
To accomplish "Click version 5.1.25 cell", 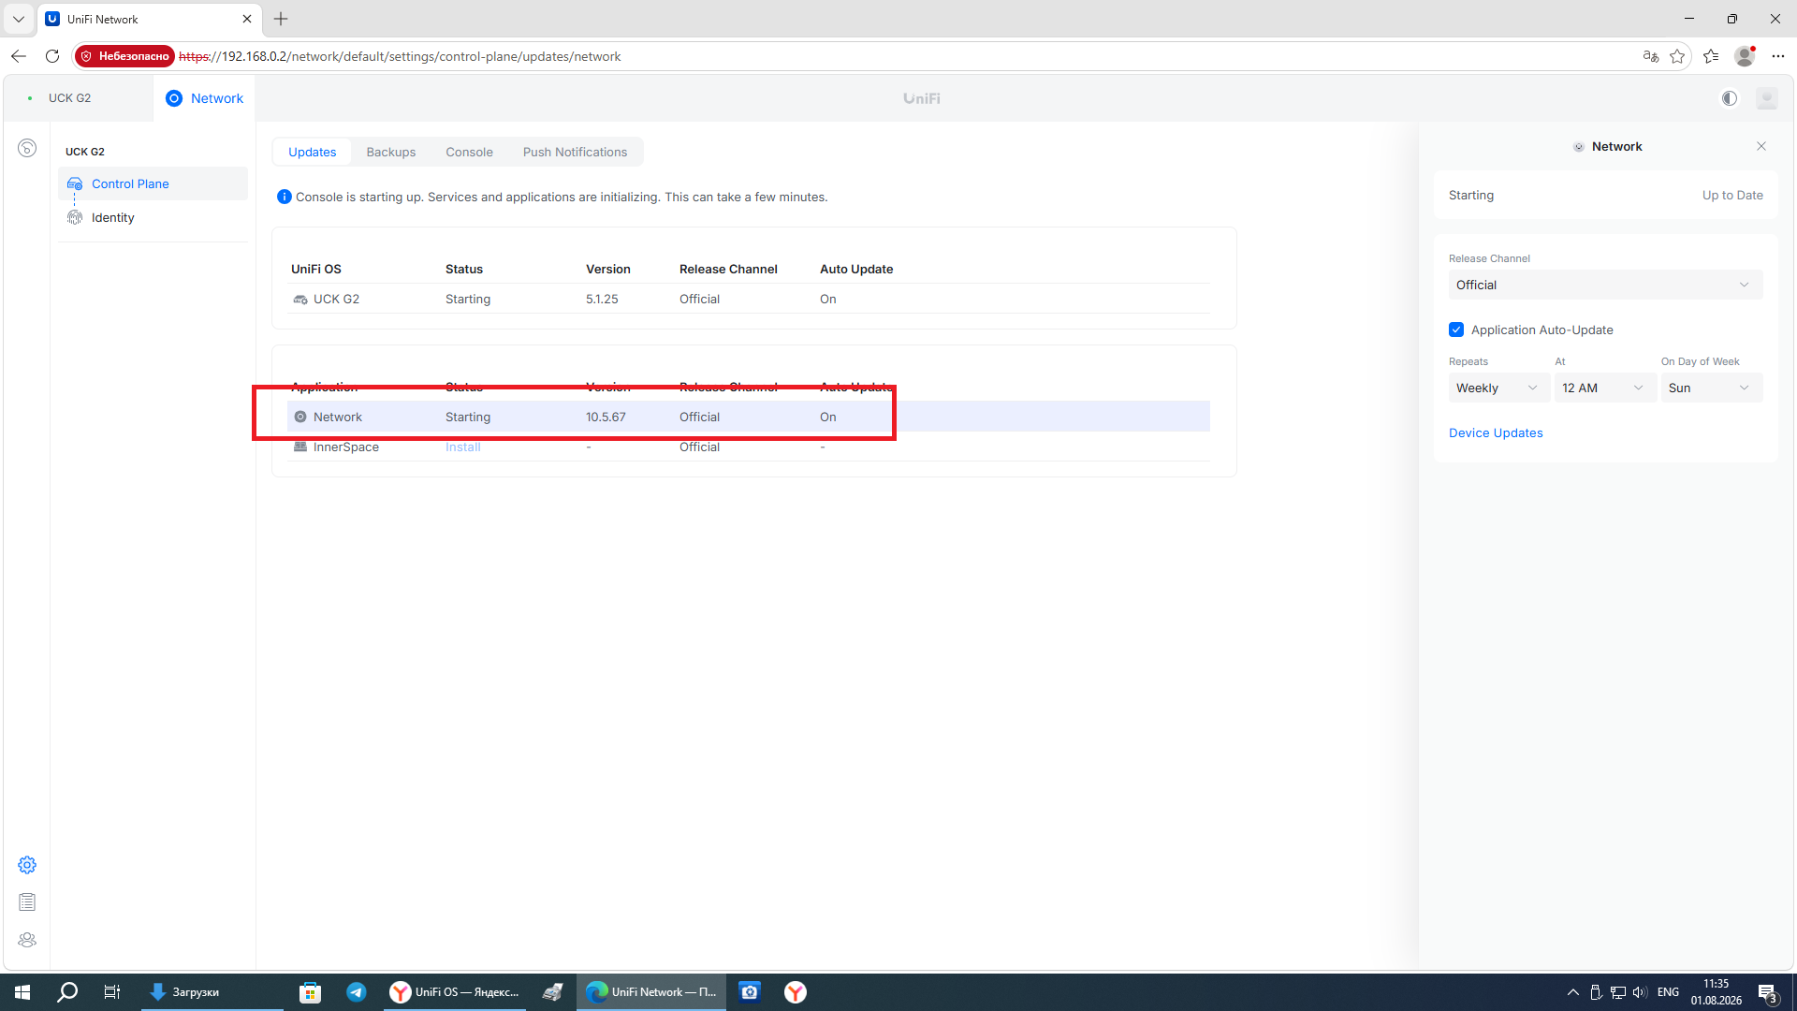I will click(x=602, y=300).
